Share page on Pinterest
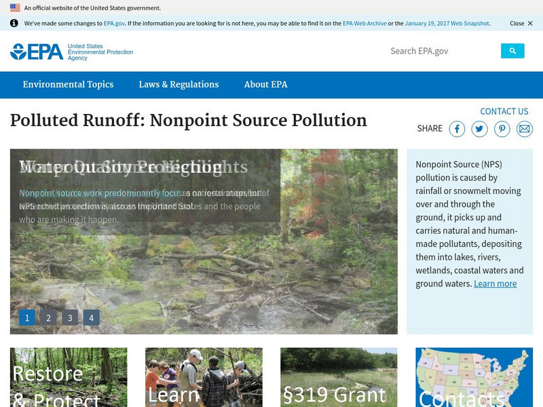The width and height of the screenshot is (543, 407). click(x=502, y=129)
